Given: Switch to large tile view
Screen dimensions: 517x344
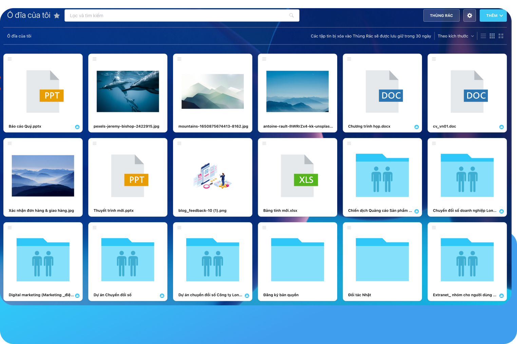Looking at the screenshot, I should (501, 36).
